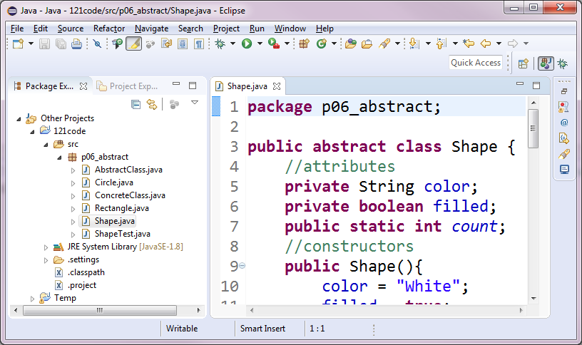The height and width of the screenshot is (345, 582).
Task: Open the Javadoc '@' side view
Action: 564,123
